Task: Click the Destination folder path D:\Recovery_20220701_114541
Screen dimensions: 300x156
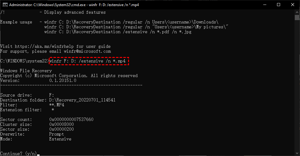Action: [x=82, y=100]
